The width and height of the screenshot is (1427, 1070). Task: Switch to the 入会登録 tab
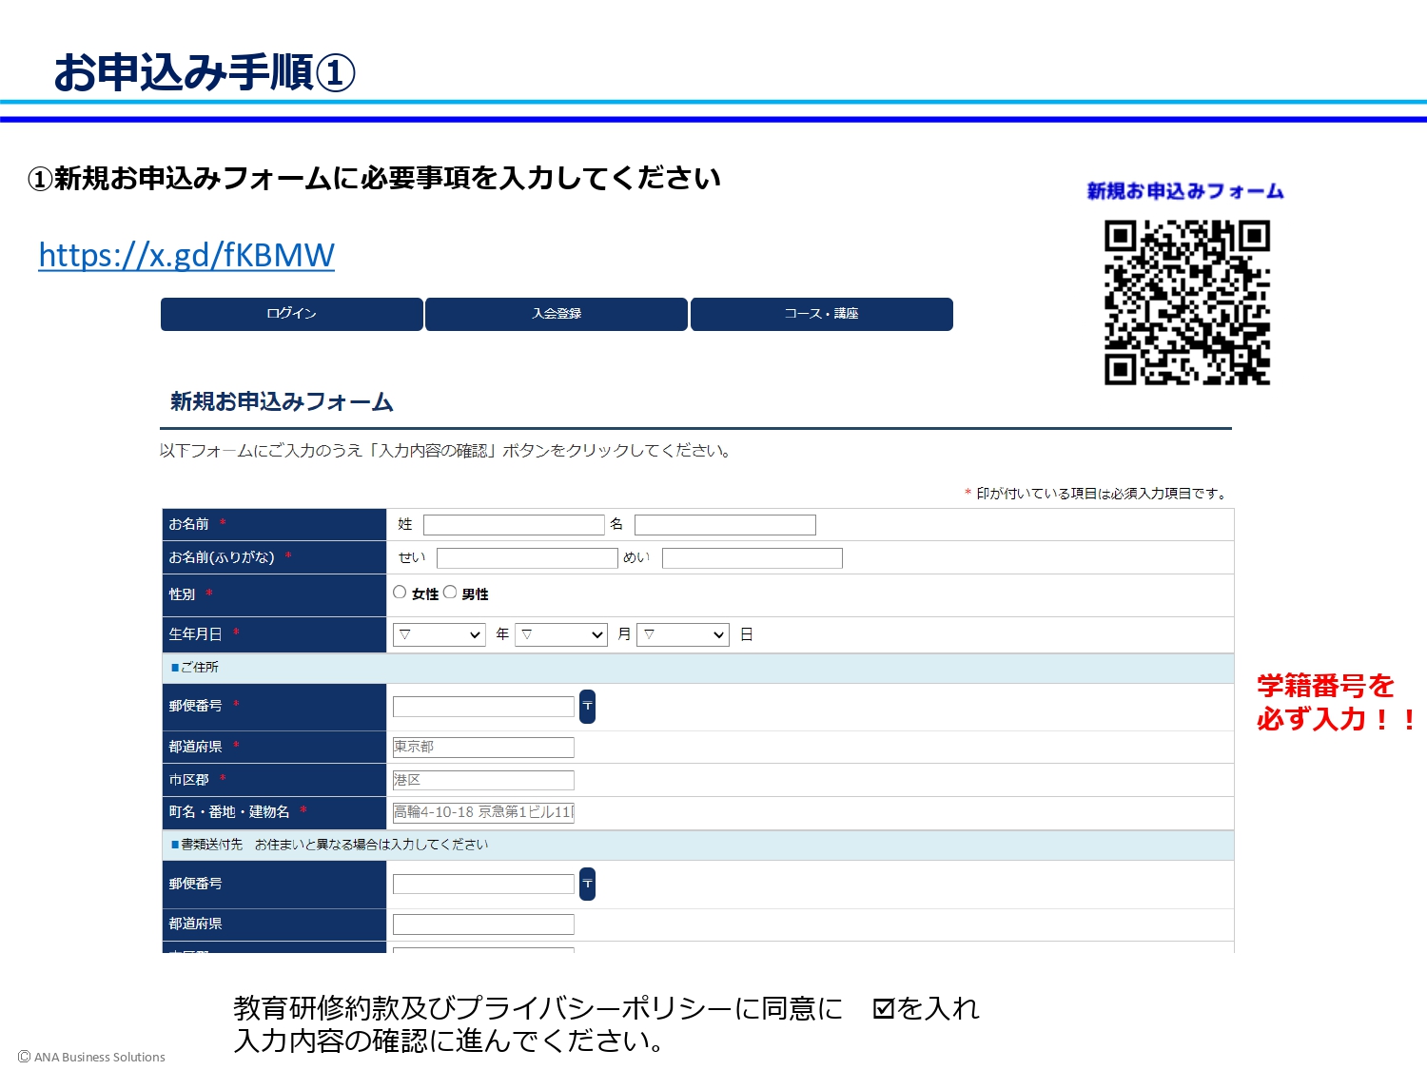557,314
